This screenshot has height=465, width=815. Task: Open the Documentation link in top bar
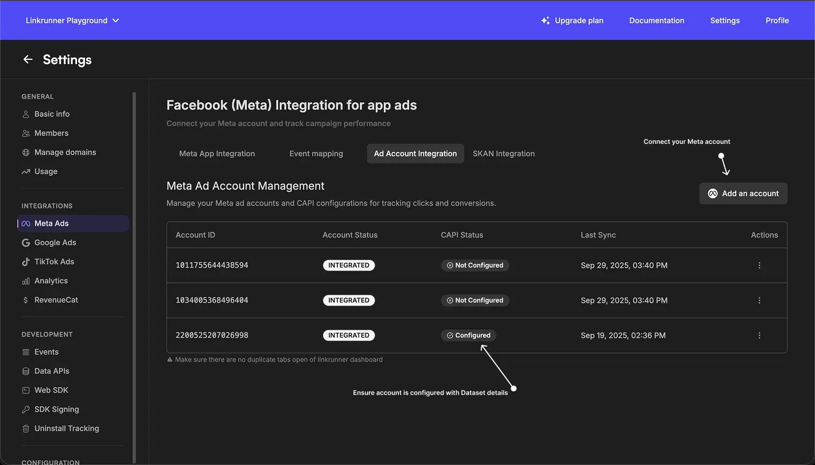(657, 20)
